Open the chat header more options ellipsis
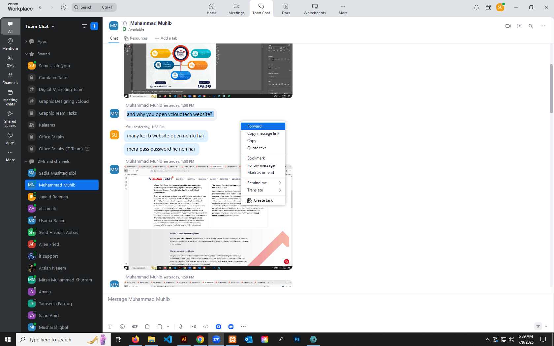This screenshot has width=554, height=346. 543,26
